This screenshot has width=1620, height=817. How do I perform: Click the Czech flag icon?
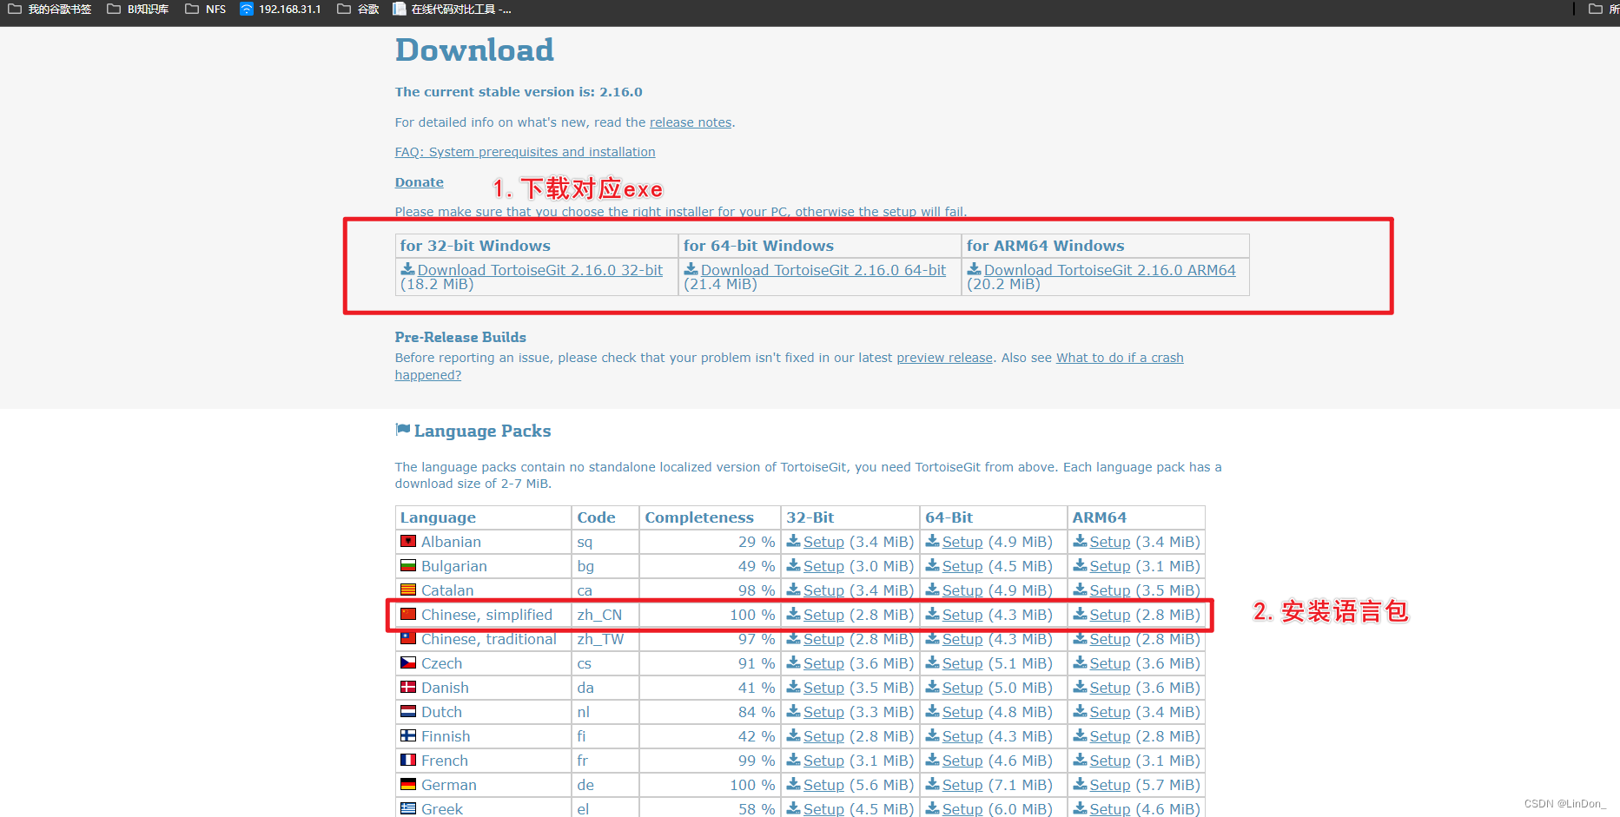pos(408,662)
